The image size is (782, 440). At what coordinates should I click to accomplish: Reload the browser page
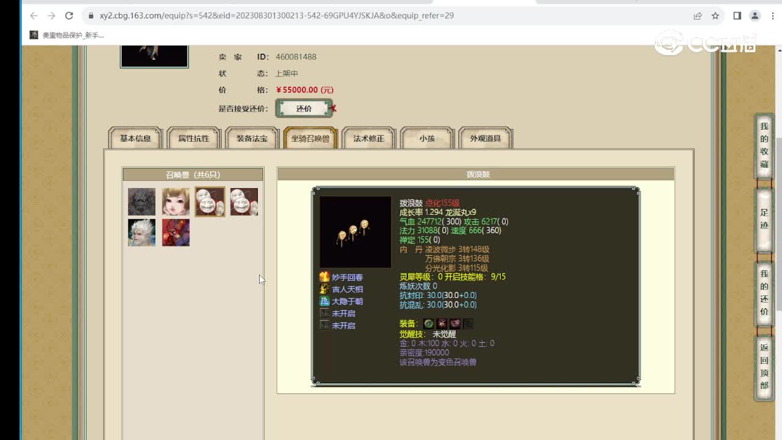(69, 16)
